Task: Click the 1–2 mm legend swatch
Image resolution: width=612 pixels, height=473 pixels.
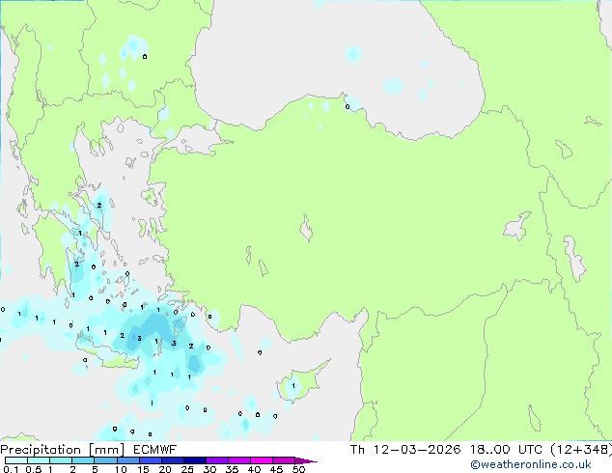Action: [61, 460]
